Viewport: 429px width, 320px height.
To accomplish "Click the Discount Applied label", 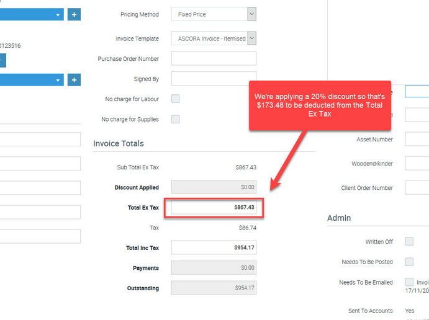I will 137,187.
